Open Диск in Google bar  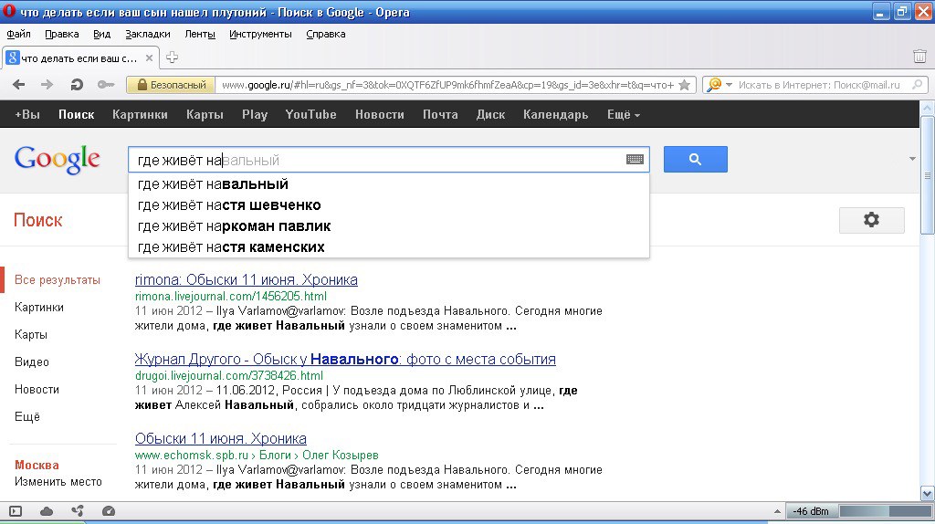click(x=490, y=114)
